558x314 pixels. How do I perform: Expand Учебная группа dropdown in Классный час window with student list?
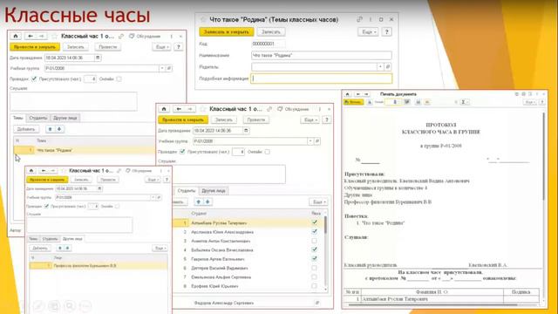pyautogui.click(x=310, y=141)
